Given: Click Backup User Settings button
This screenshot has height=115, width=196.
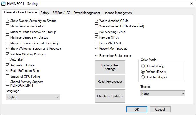Looking at the screenshot, I should pyautogui.click(x=110, y=67).
